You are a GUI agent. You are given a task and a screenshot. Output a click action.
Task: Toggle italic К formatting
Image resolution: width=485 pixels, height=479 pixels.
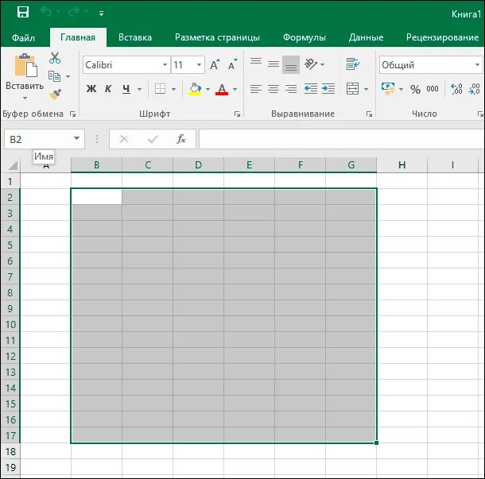108,89
